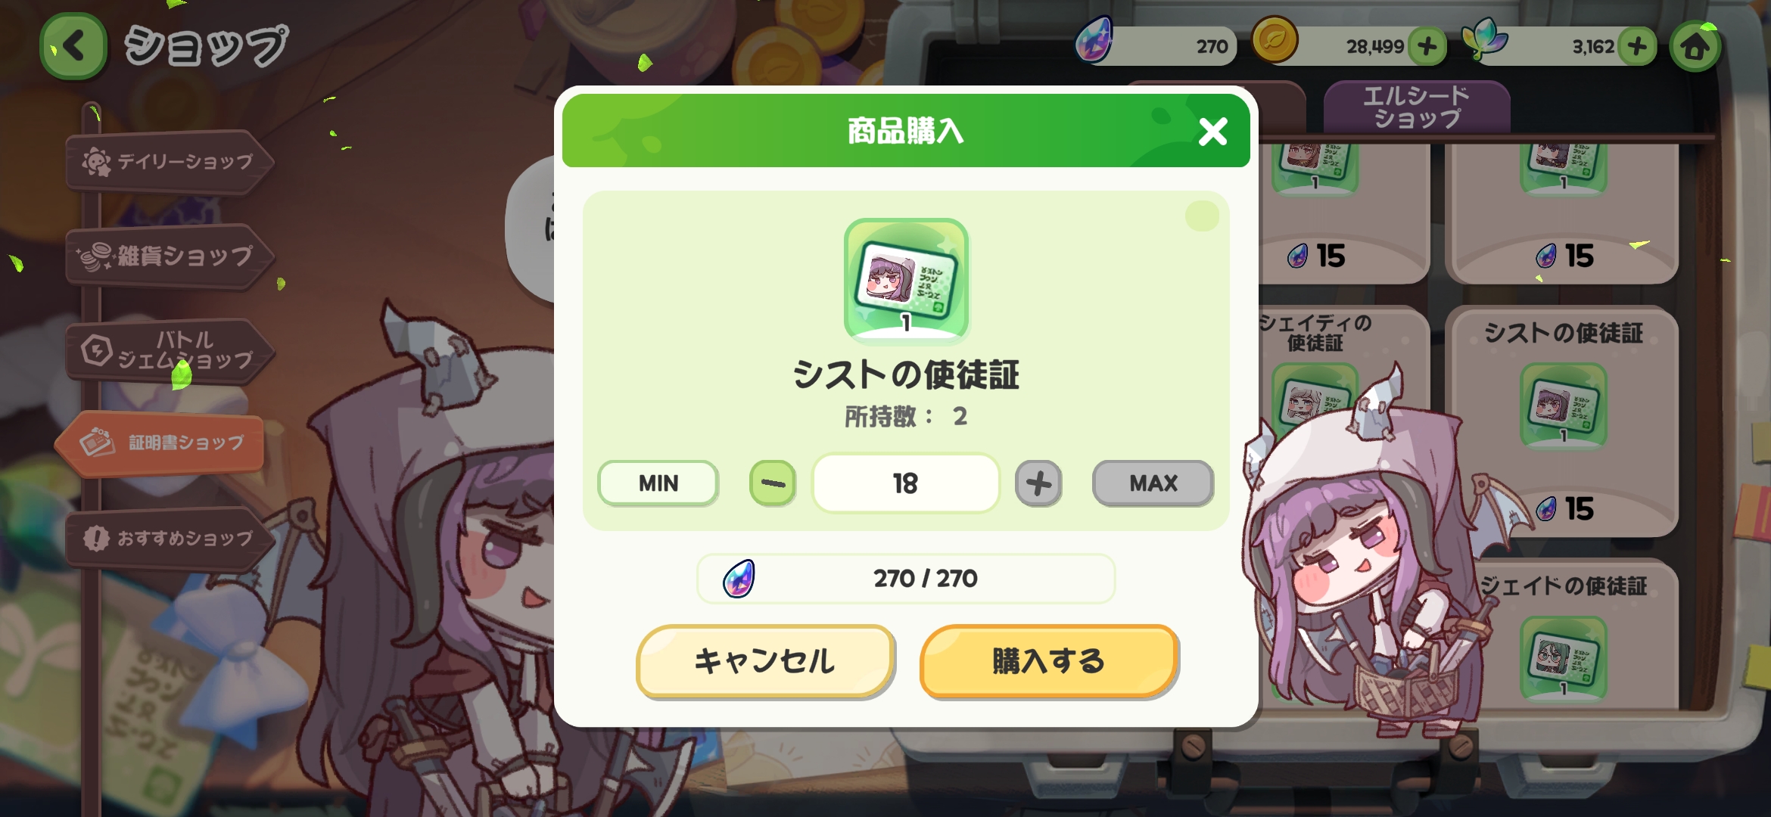Go back with the green arrow button

tap(73, 46)
